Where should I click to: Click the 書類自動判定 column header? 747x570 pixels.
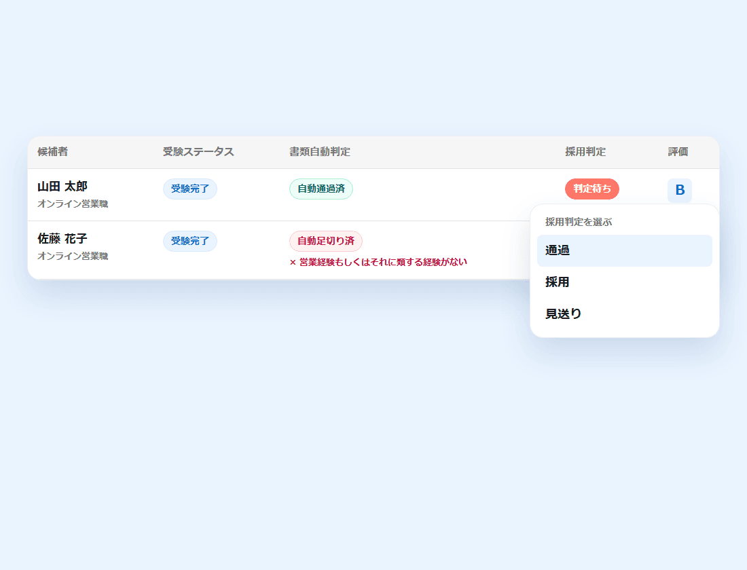pos(320,152)
